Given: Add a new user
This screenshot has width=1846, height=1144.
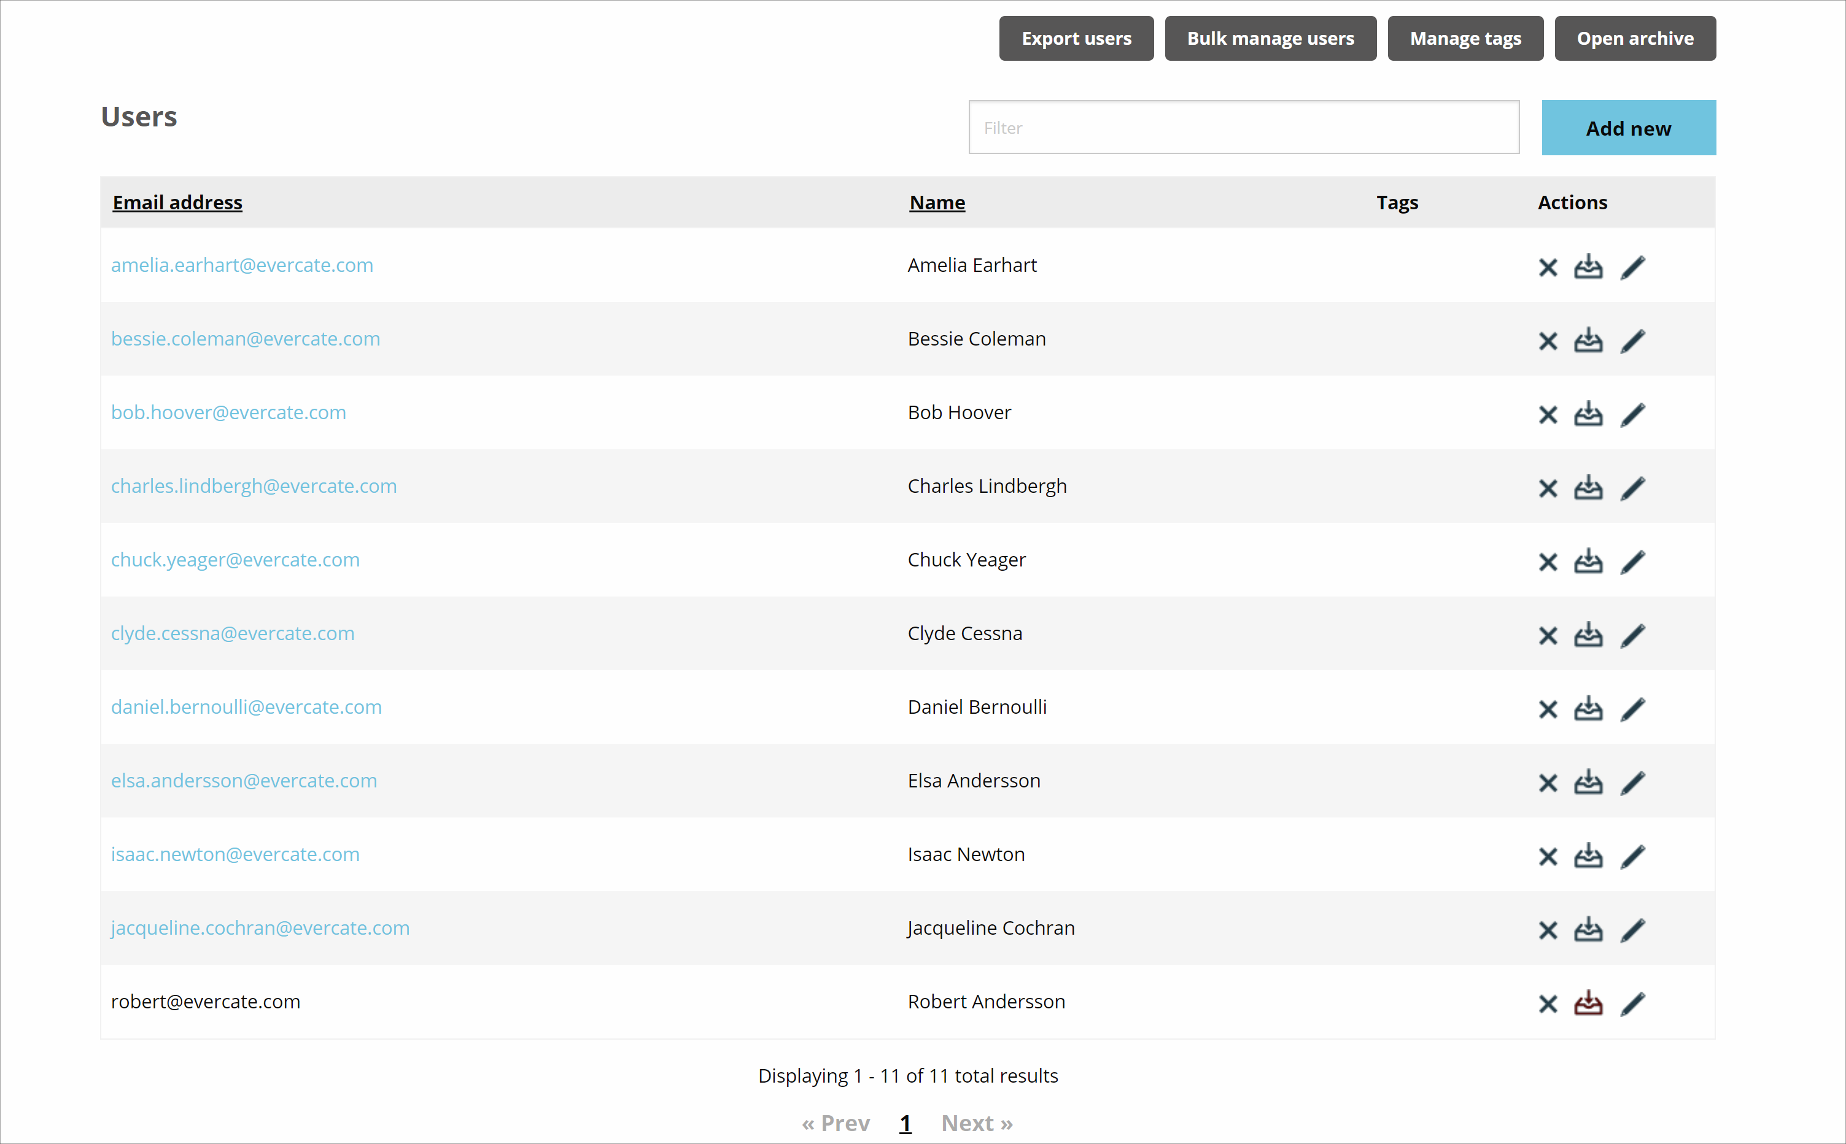Looking at the screenshot, I should coord(1628,127).
